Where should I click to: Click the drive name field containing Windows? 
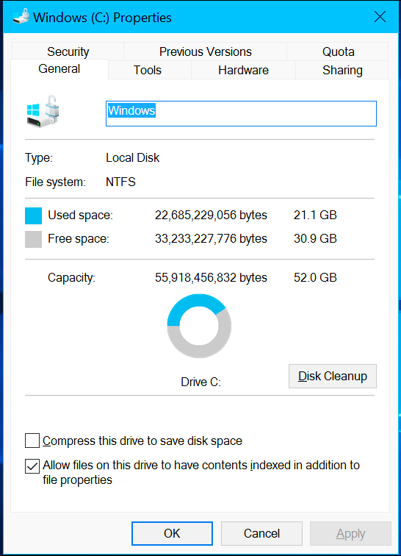(x=241, y=113)
